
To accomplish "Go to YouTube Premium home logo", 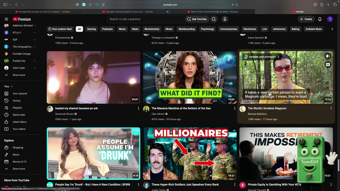I will 22,19.
